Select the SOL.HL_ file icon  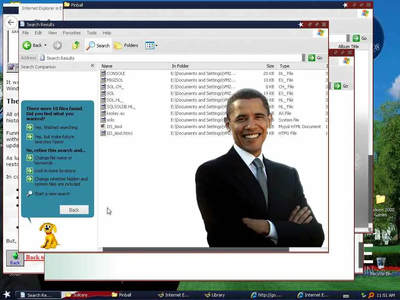tap(103, 100)
